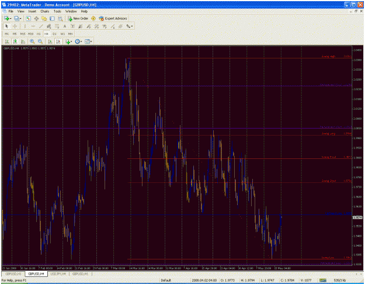This screenshot has width=365, height=284.
Task: Select the arrow Cursor tool
Action: pyautogui.click(x=6, y=26)
